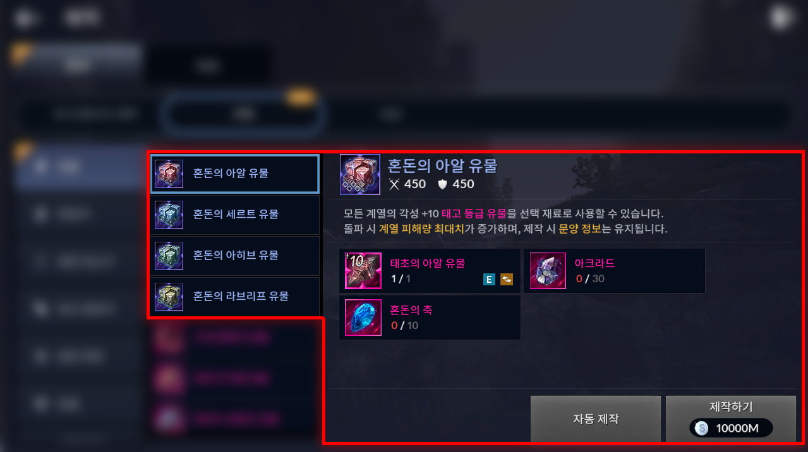
Task: Click the 혼돈의 축 blue gem icon
Action: [363, 318]
